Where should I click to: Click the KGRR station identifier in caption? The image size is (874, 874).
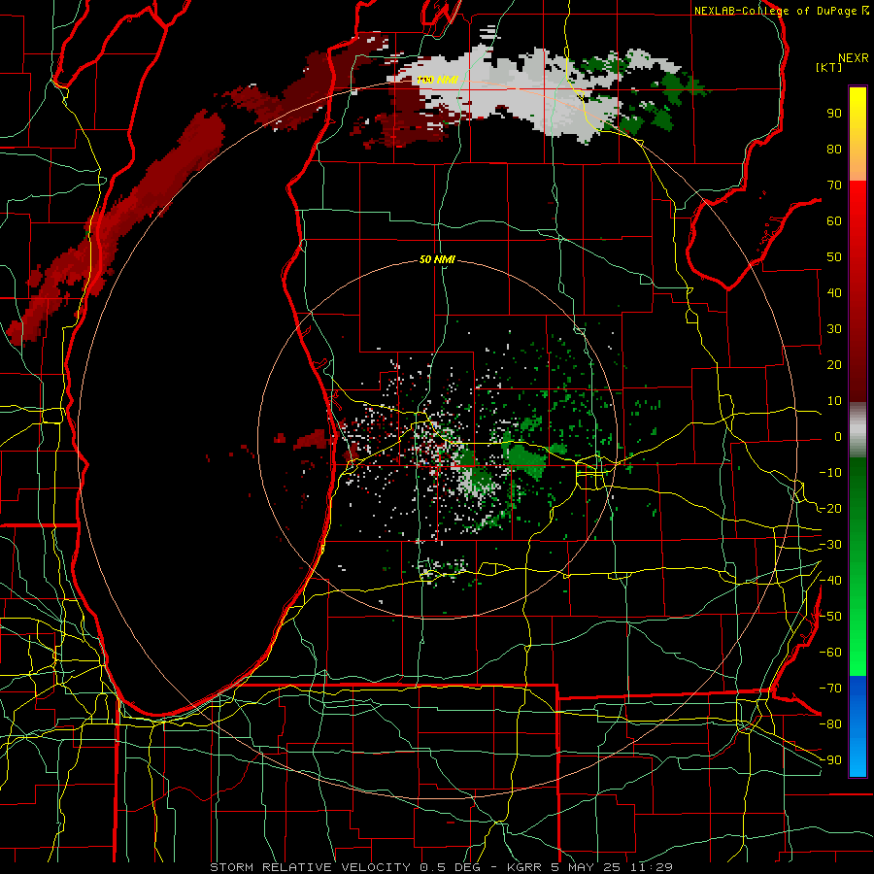(x=526, y=867)
